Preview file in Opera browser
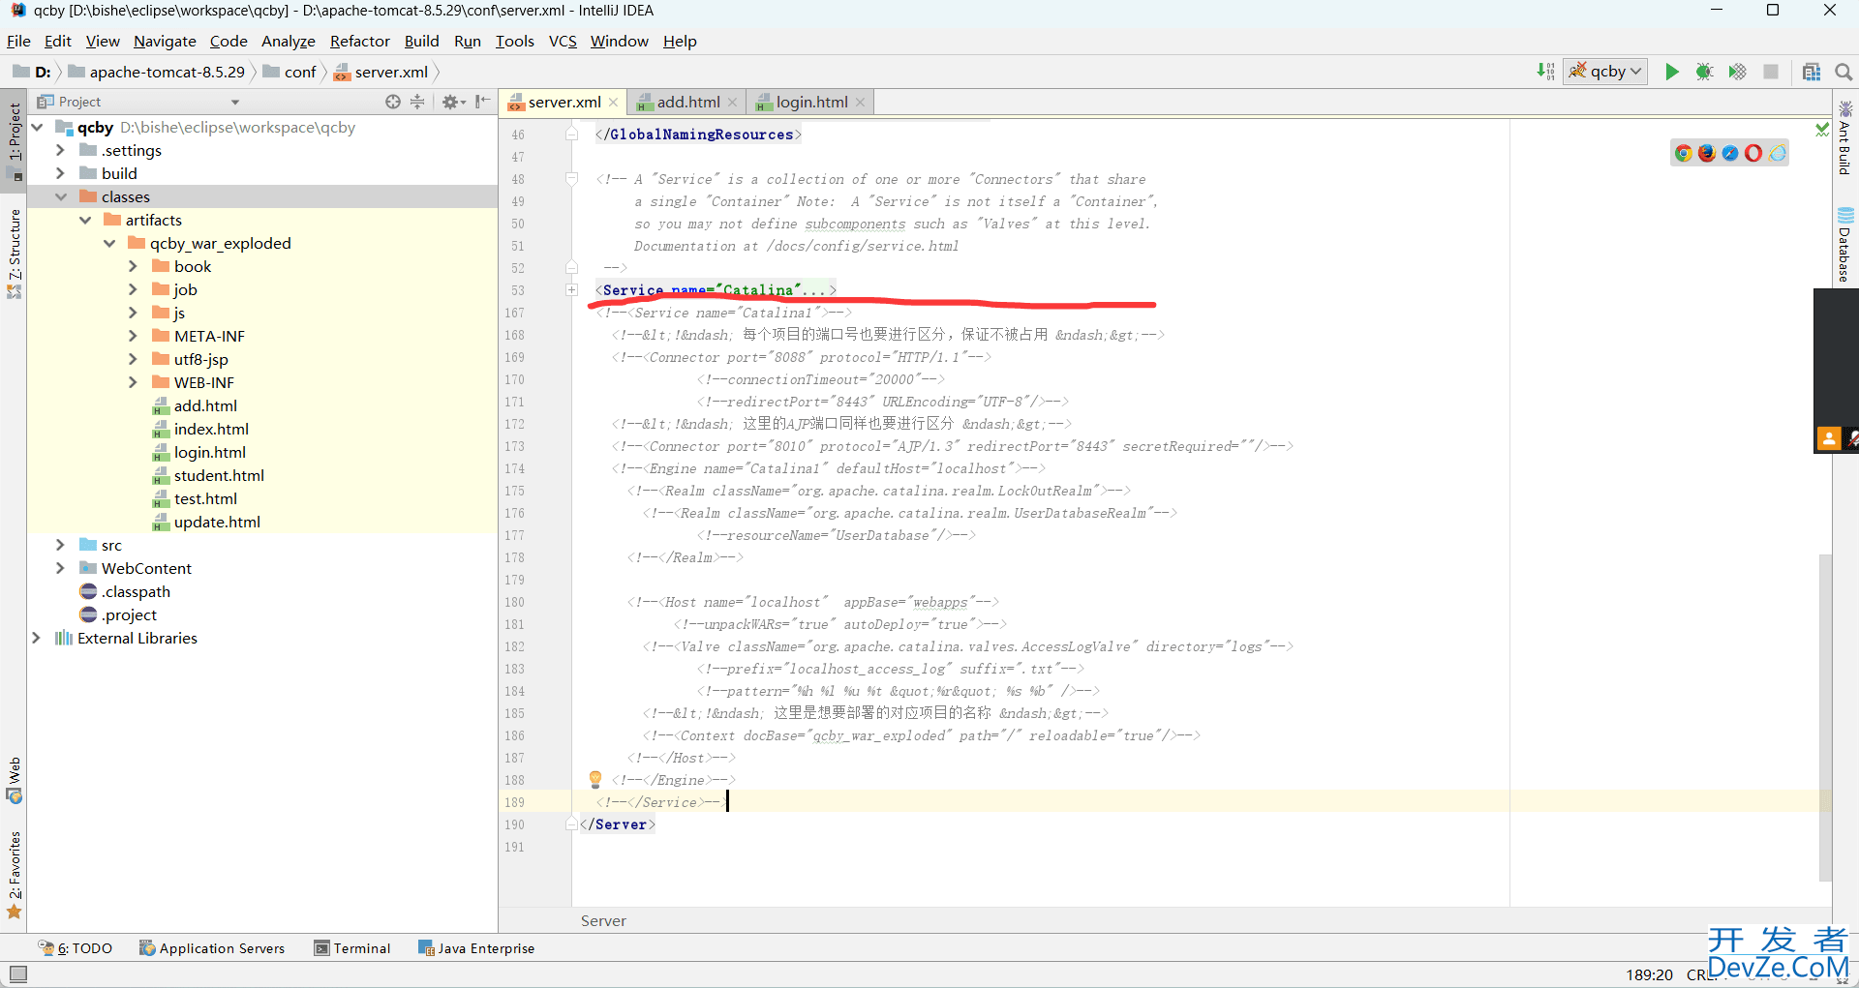The height and width of the screenshot is (988, 1859). click(1753, 153)
